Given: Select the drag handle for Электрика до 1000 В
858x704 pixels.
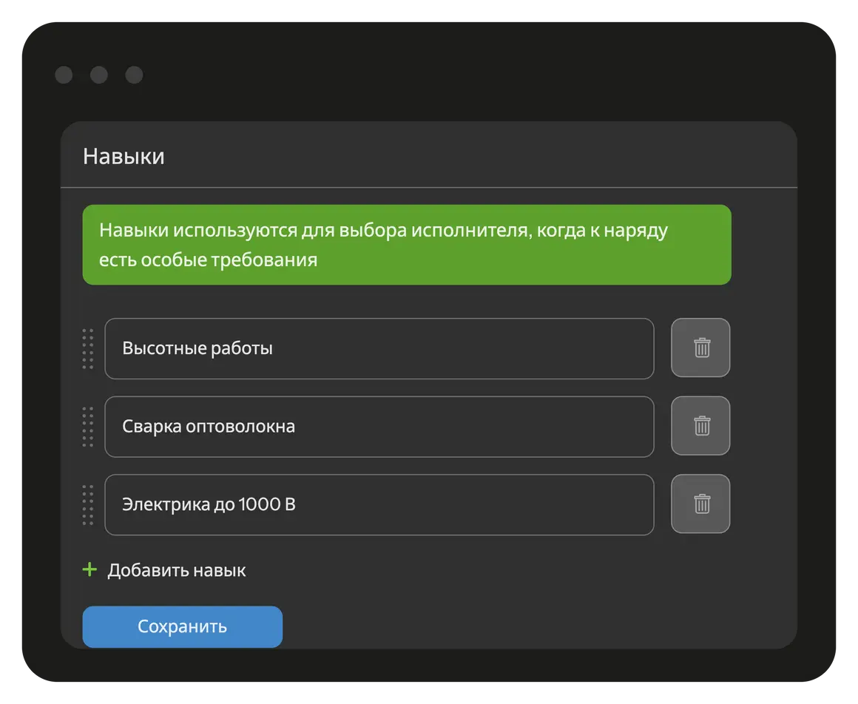Looking at the screenshot, I should pyautogui.click(x=88, y=504).
